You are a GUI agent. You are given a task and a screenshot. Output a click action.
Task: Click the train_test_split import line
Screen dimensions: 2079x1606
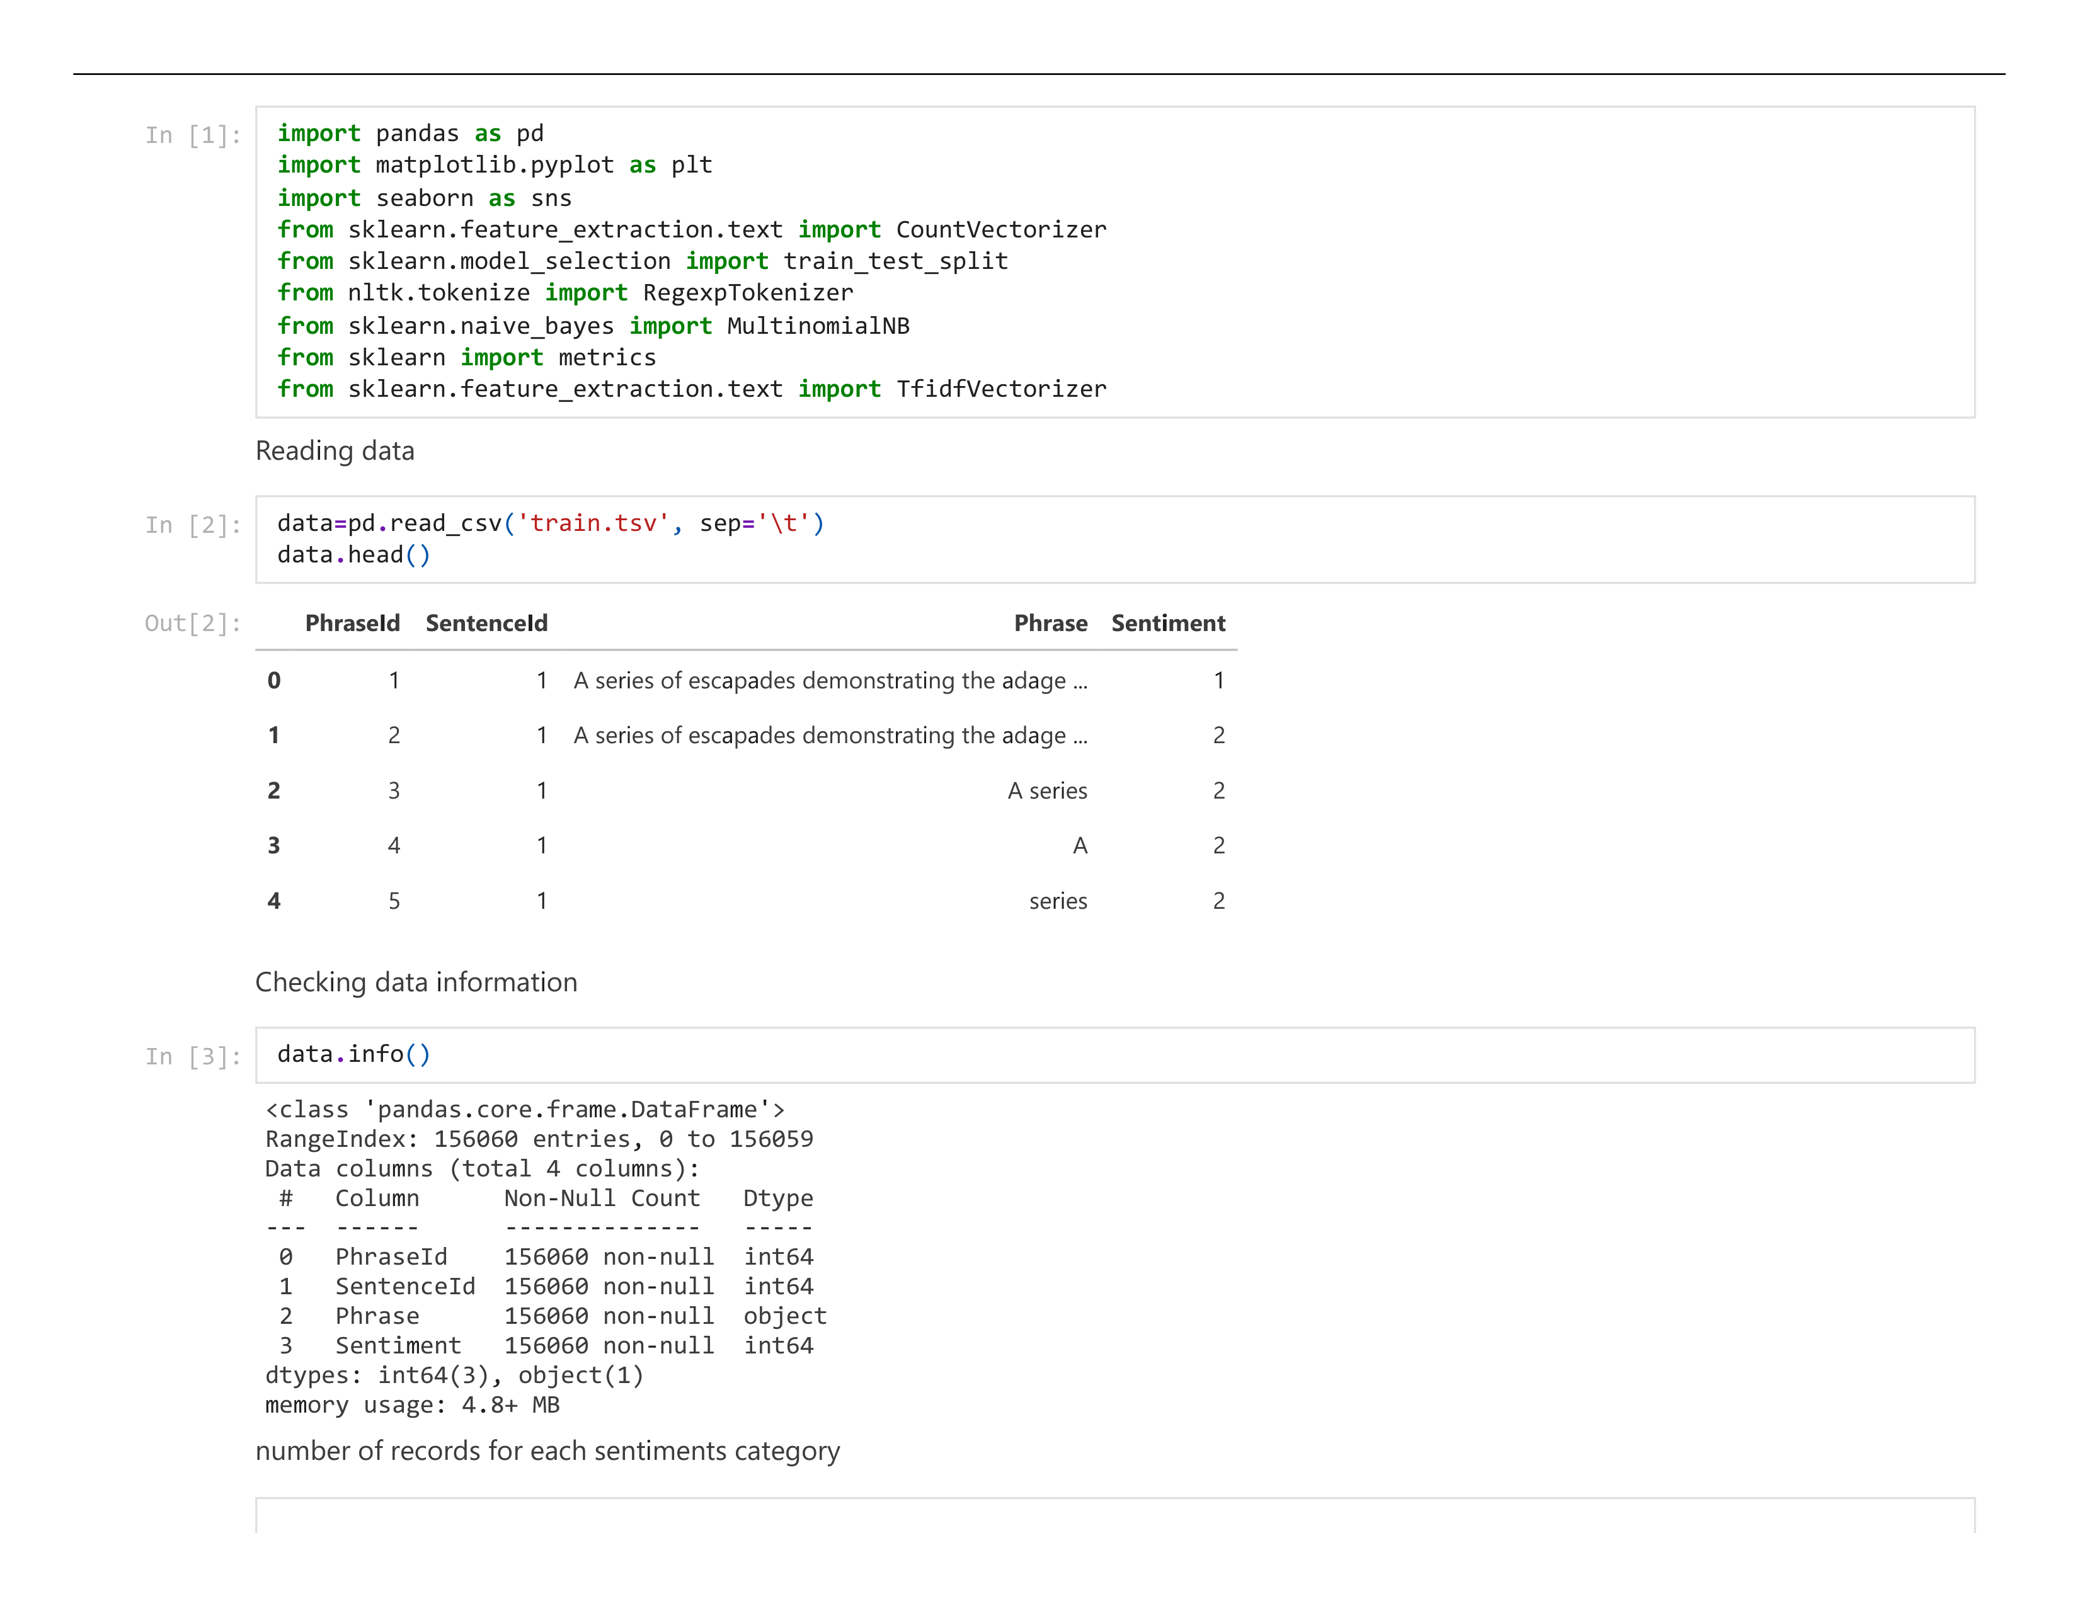click(x=643, y=261)
